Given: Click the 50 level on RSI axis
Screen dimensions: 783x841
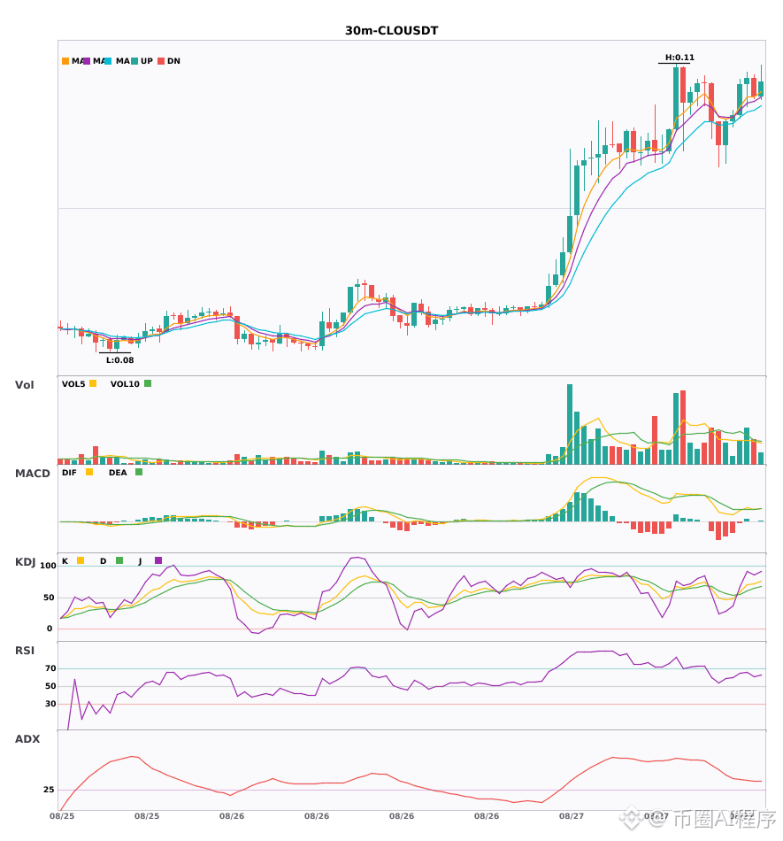Looking at the screenshot, I should (x=50, y=686).
